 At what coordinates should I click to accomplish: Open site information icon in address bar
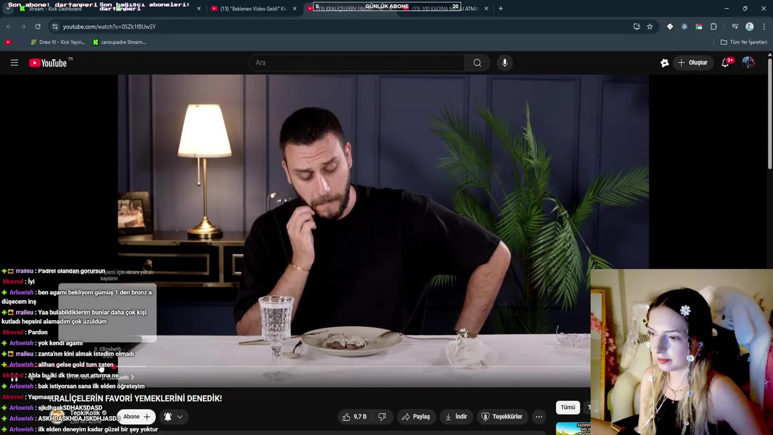pos(55,27)
